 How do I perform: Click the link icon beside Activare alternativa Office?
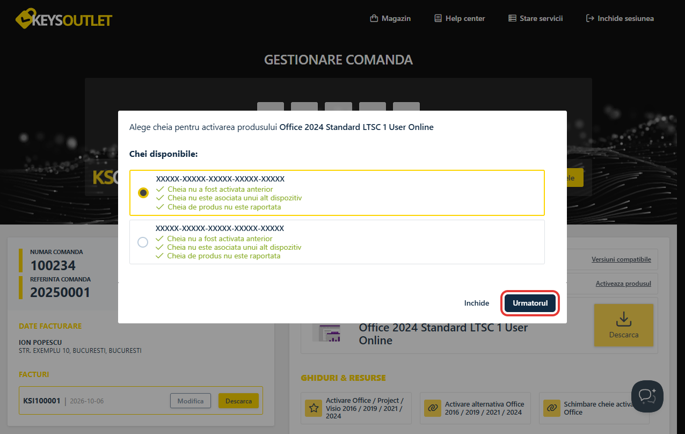[x=432, y=408]
